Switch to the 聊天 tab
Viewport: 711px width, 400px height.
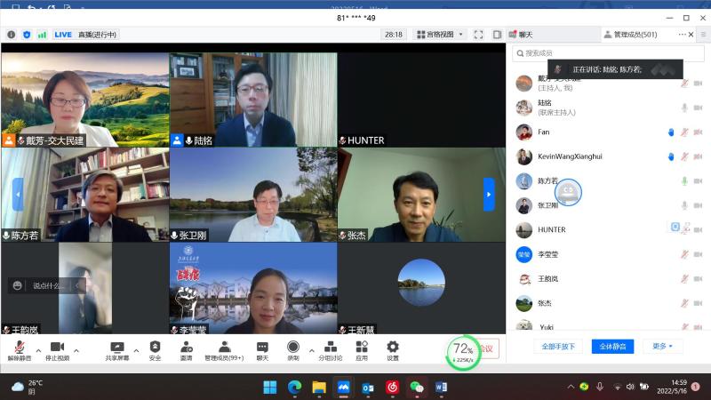pos(521,35)
